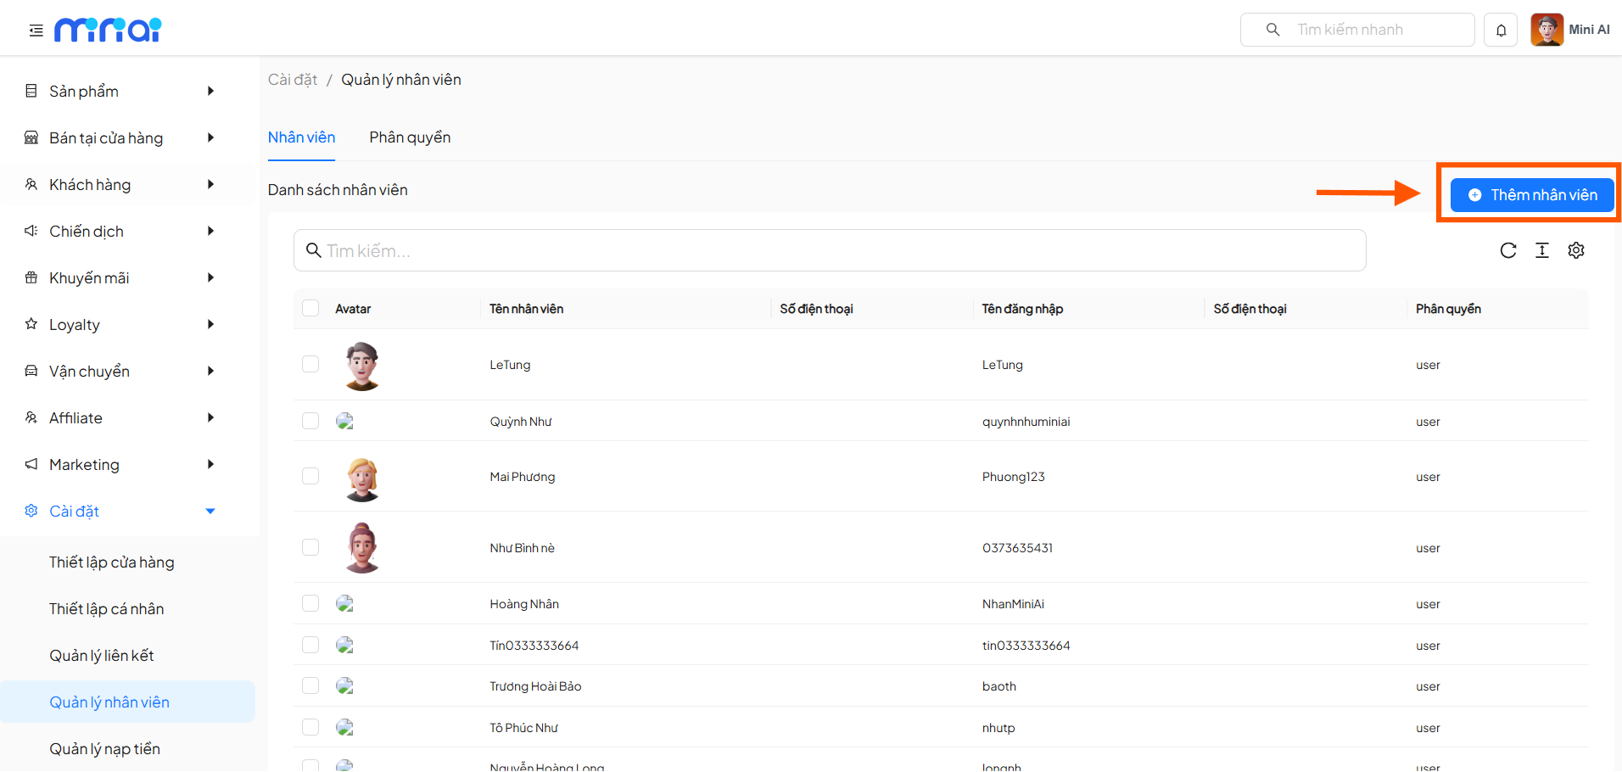Open Thiết lập cửa hàng submenu item
Image resolution: width=1622 pixels, height=772 pixels.
pyautogui.click(x=111, y=562)
